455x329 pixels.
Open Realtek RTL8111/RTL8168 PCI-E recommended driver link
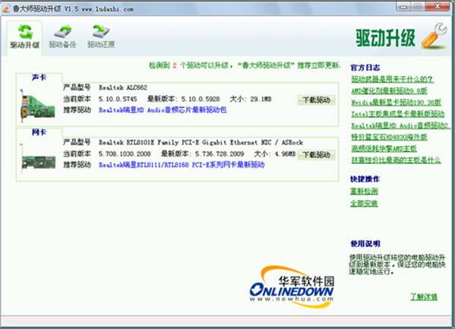182,165
